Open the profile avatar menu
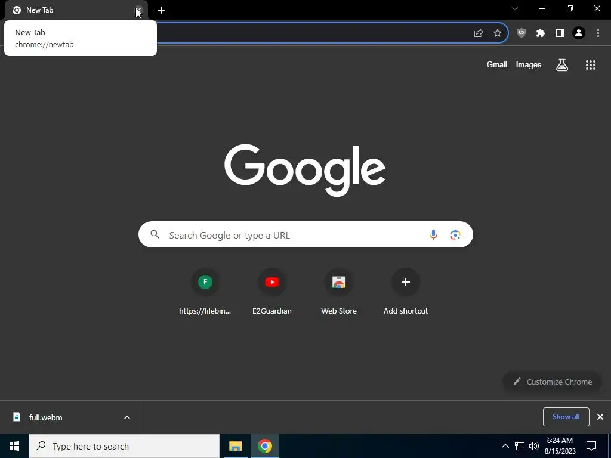 [x=579, y=33]
